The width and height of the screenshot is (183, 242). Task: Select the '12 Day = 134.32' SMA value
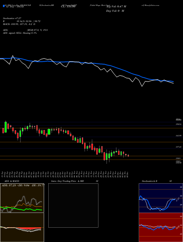14,7
